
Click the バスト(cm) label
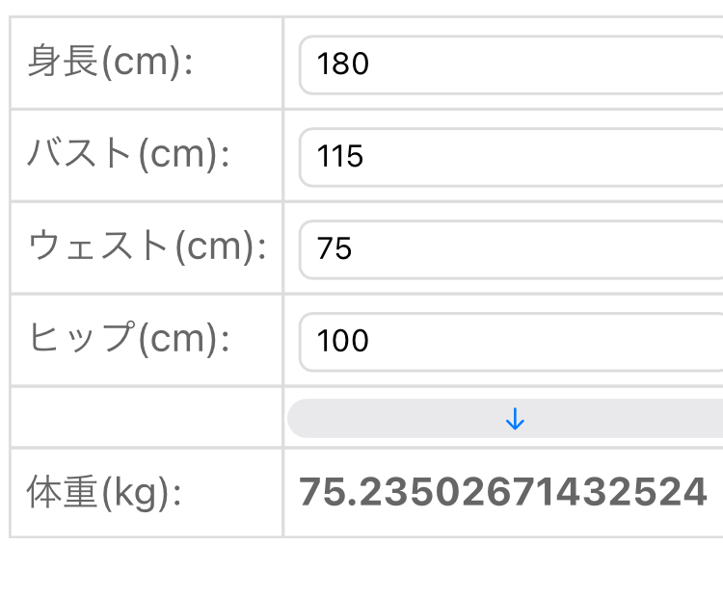coord(128,155)
